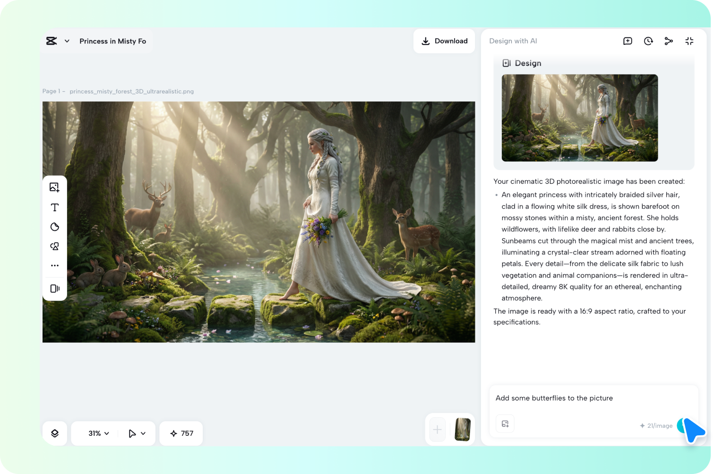Open more tools via the ellipsis icon

pyautogui.click(x=54, y=265)
